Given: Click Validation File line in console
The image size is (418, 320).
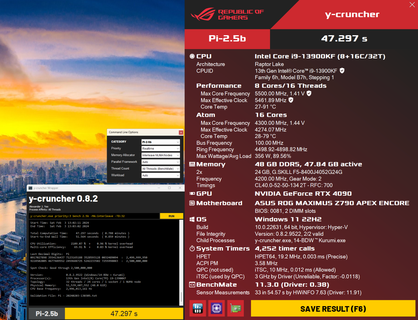Looking at the screenshot, I should [64, 296].
